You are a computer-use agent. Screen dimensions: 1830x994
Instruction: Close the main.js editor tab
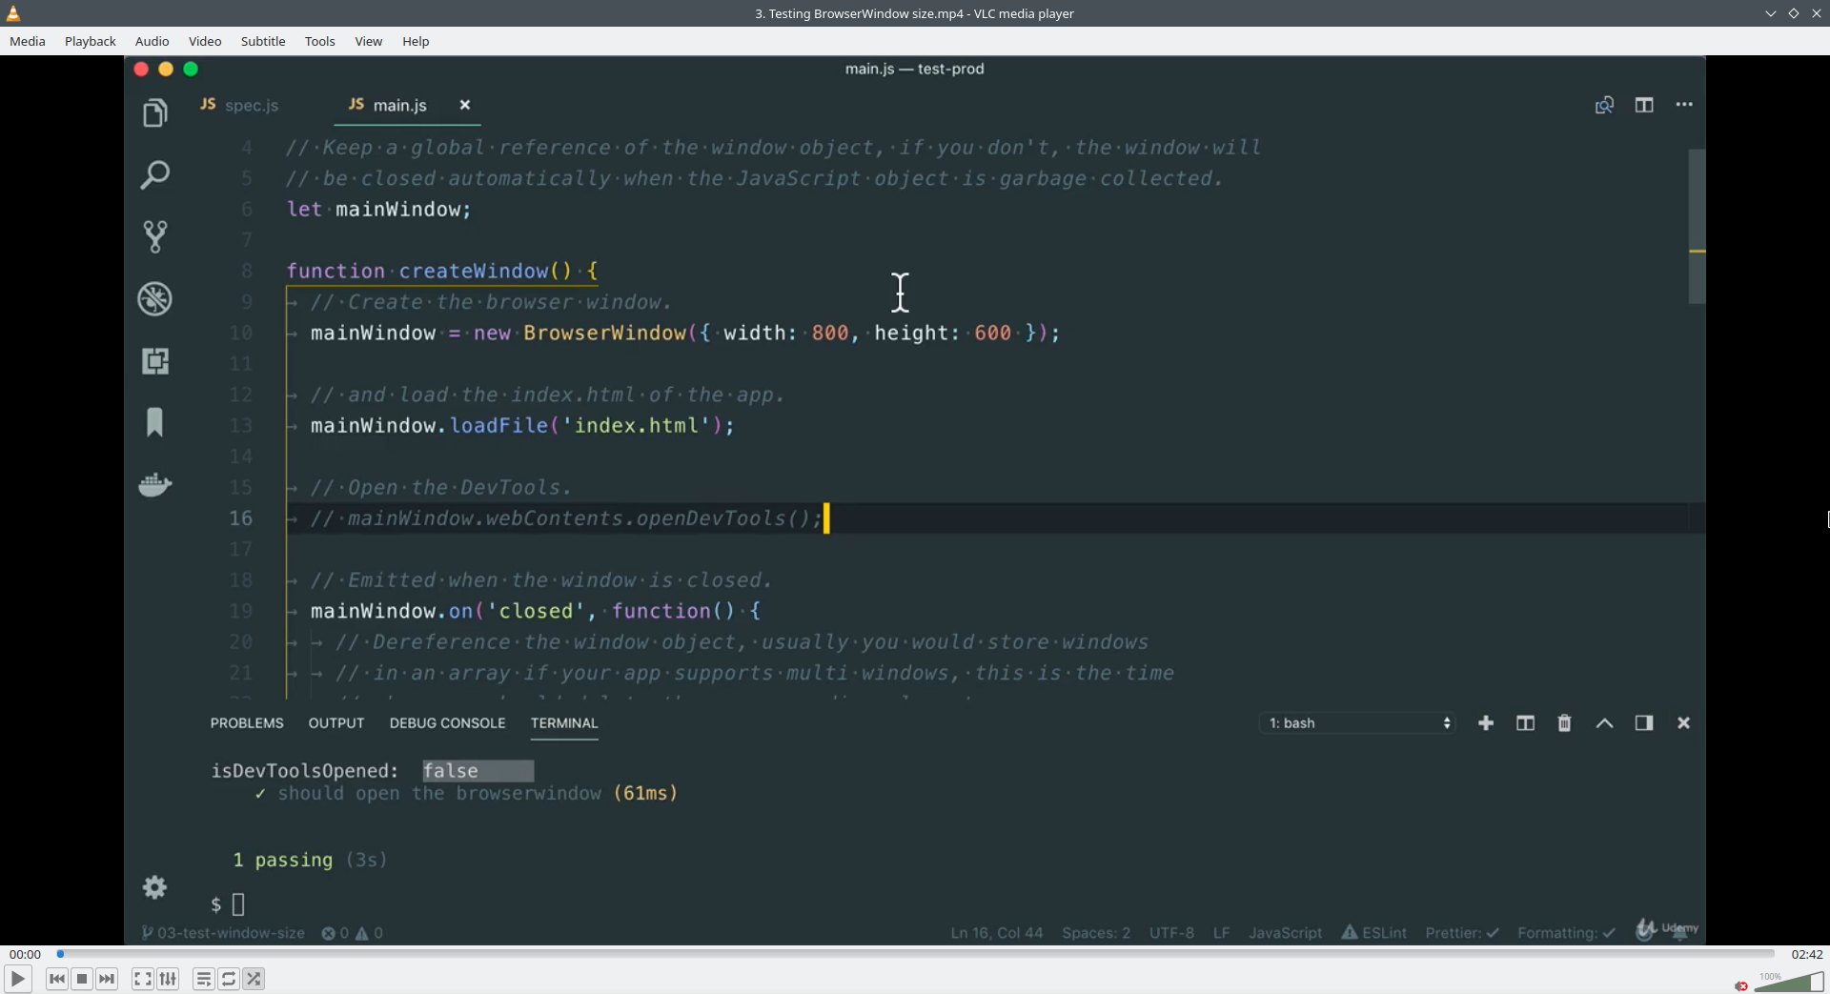click(x=465, y=105)
